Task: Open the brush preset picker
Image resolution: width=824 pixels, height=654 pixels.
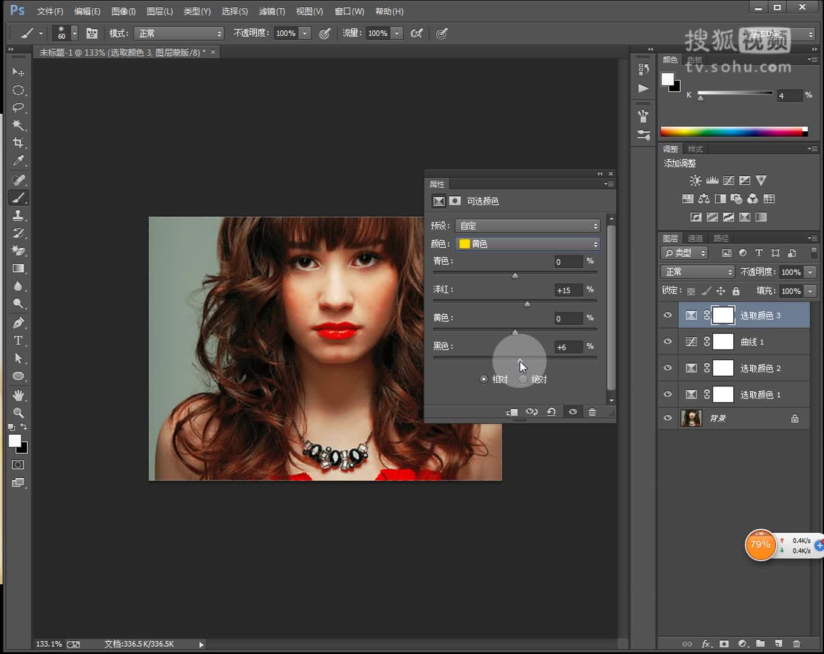Action: click(x=65, y=33)
